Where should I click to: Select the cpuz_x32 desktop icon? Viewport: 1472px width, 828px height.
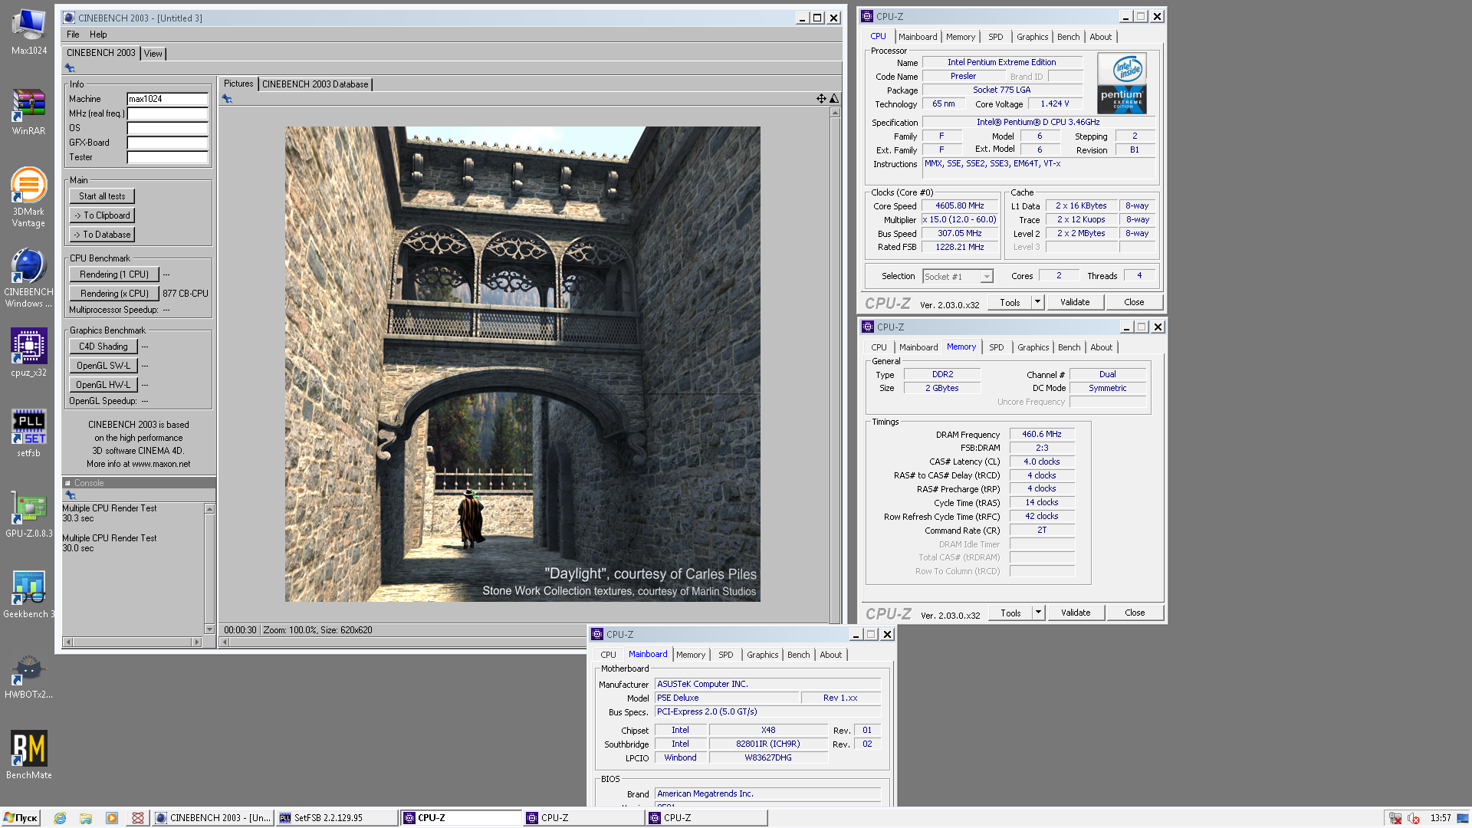[28, 353]
